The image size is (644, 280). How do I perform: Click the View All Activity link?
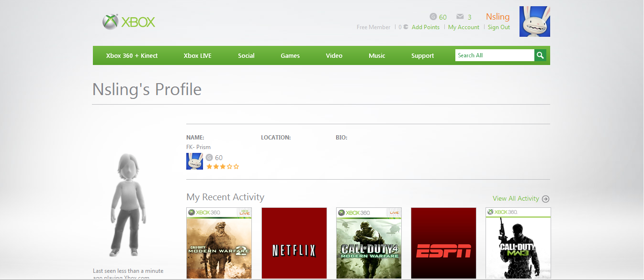(x=516, y=198)
